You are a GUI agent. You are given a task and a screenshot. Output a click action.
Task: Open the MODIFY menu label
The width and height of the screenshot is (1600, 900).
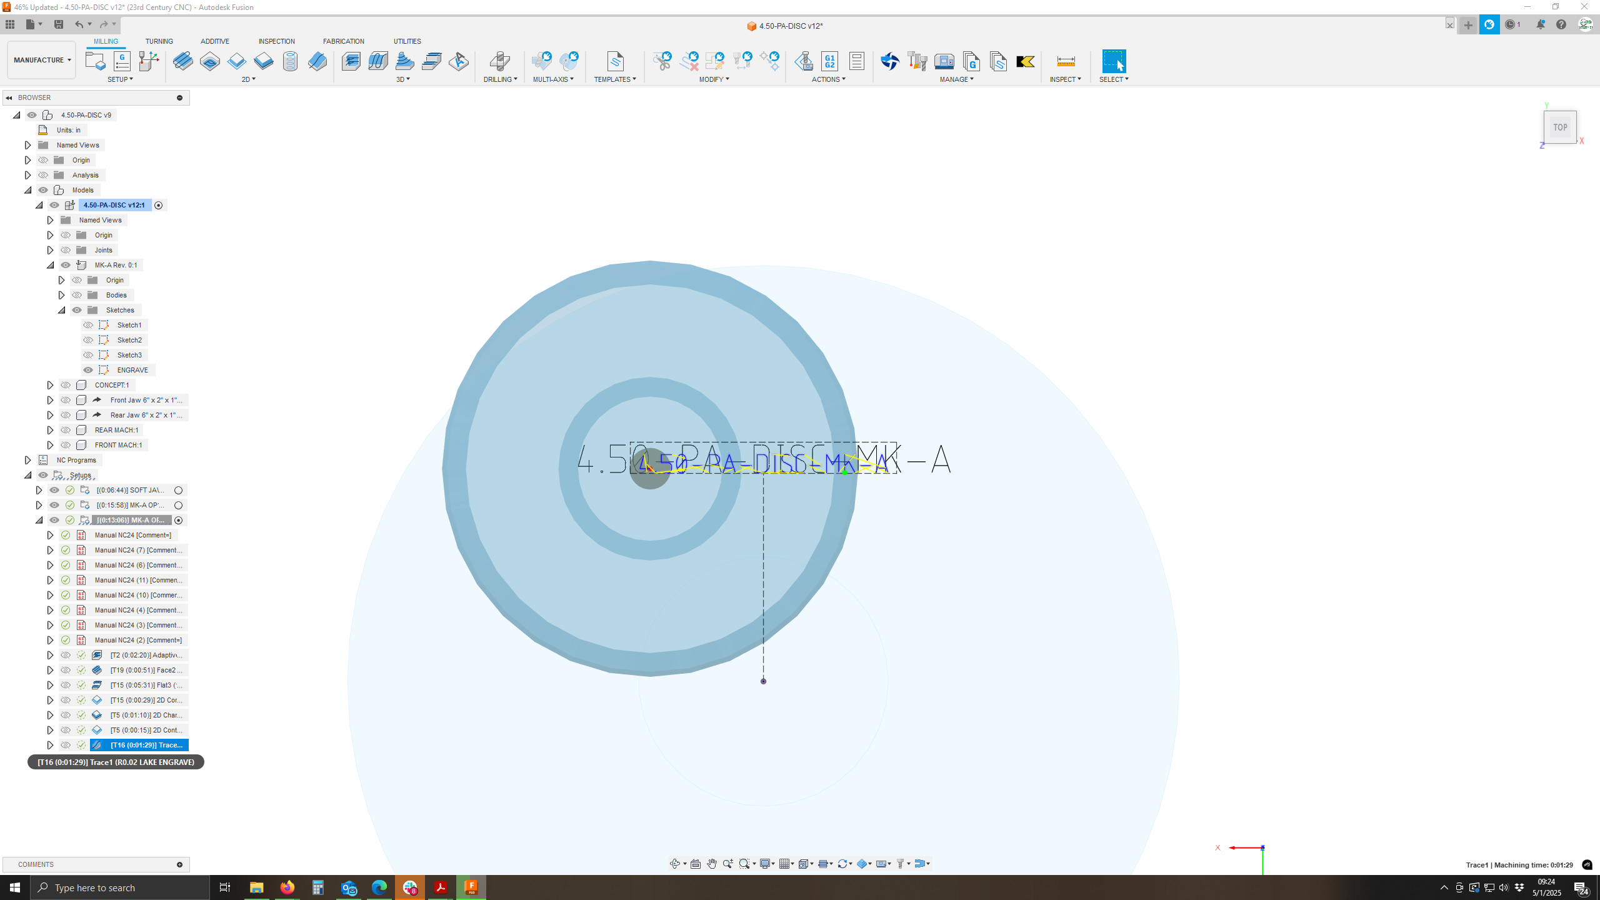click(x=714, y=79)
